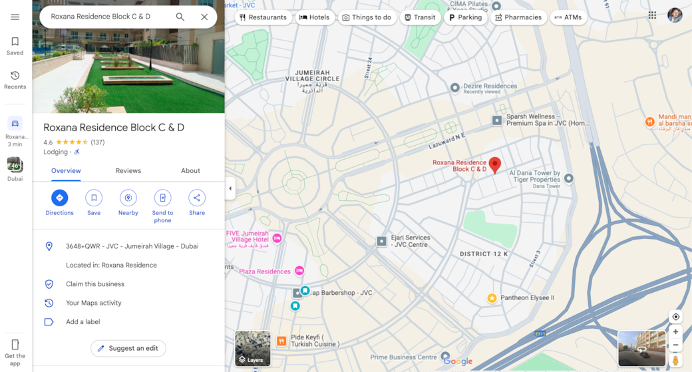Click Suggest an edit button
Viewport: 692px width, 372px height.
[128, 348]
